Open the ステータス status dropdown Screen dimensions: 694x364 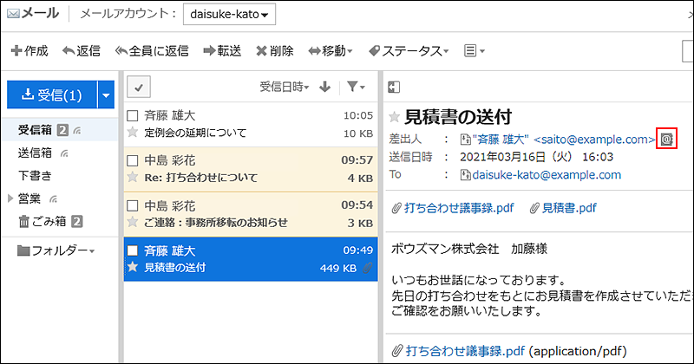pyautogui.click(x=409, y=51)
